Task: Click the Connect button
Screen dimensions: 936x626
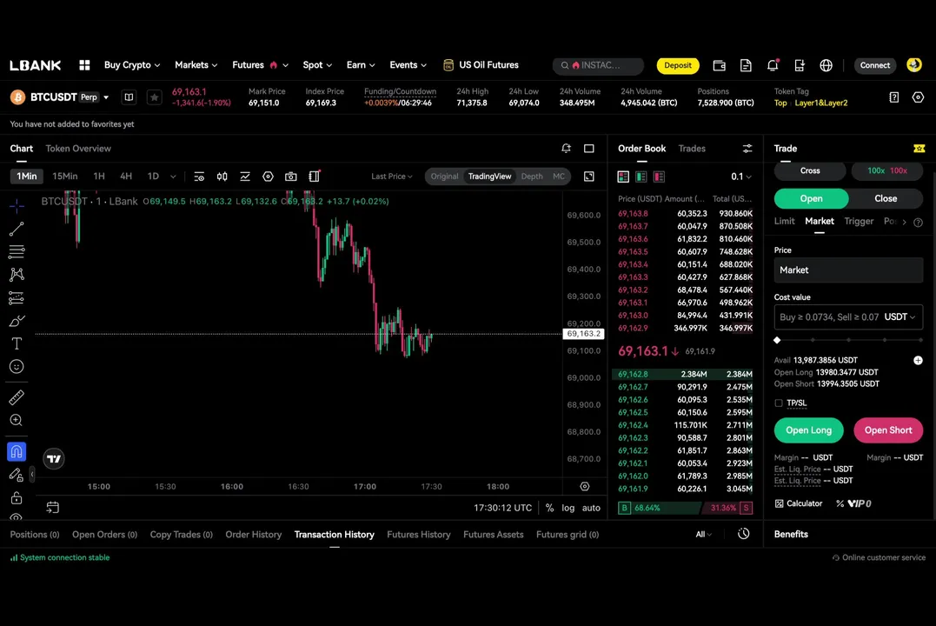Action: [874, 65]
